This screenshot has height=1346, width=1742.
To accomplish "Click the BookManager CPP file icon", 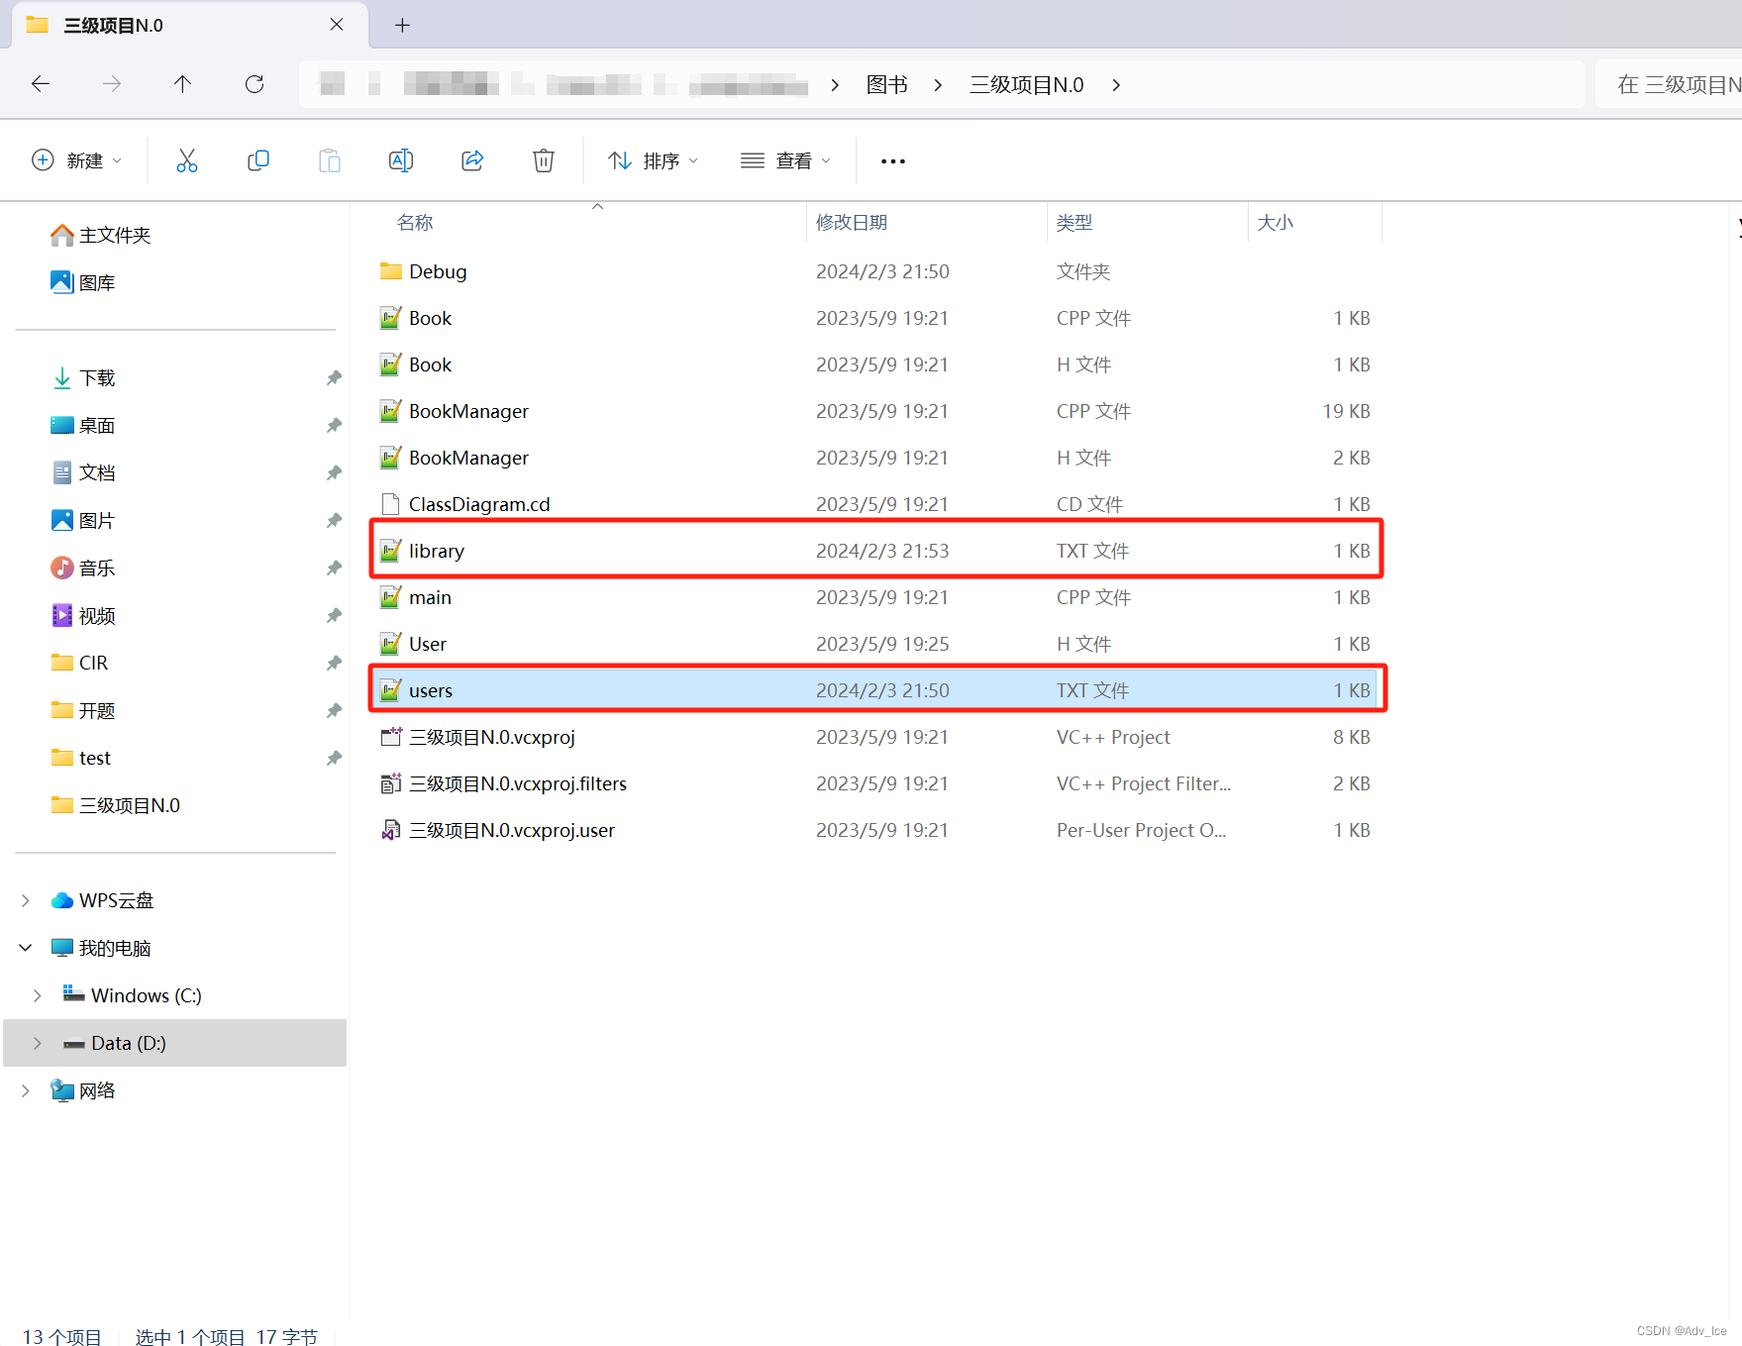I will click(x=391, y=411).
